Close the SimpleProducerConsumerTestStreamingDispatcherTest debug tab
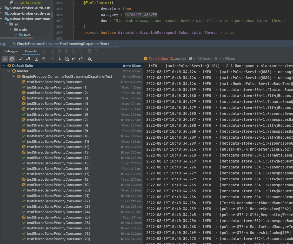This screenshot has width=293, height=244. (x=115, y=44)
